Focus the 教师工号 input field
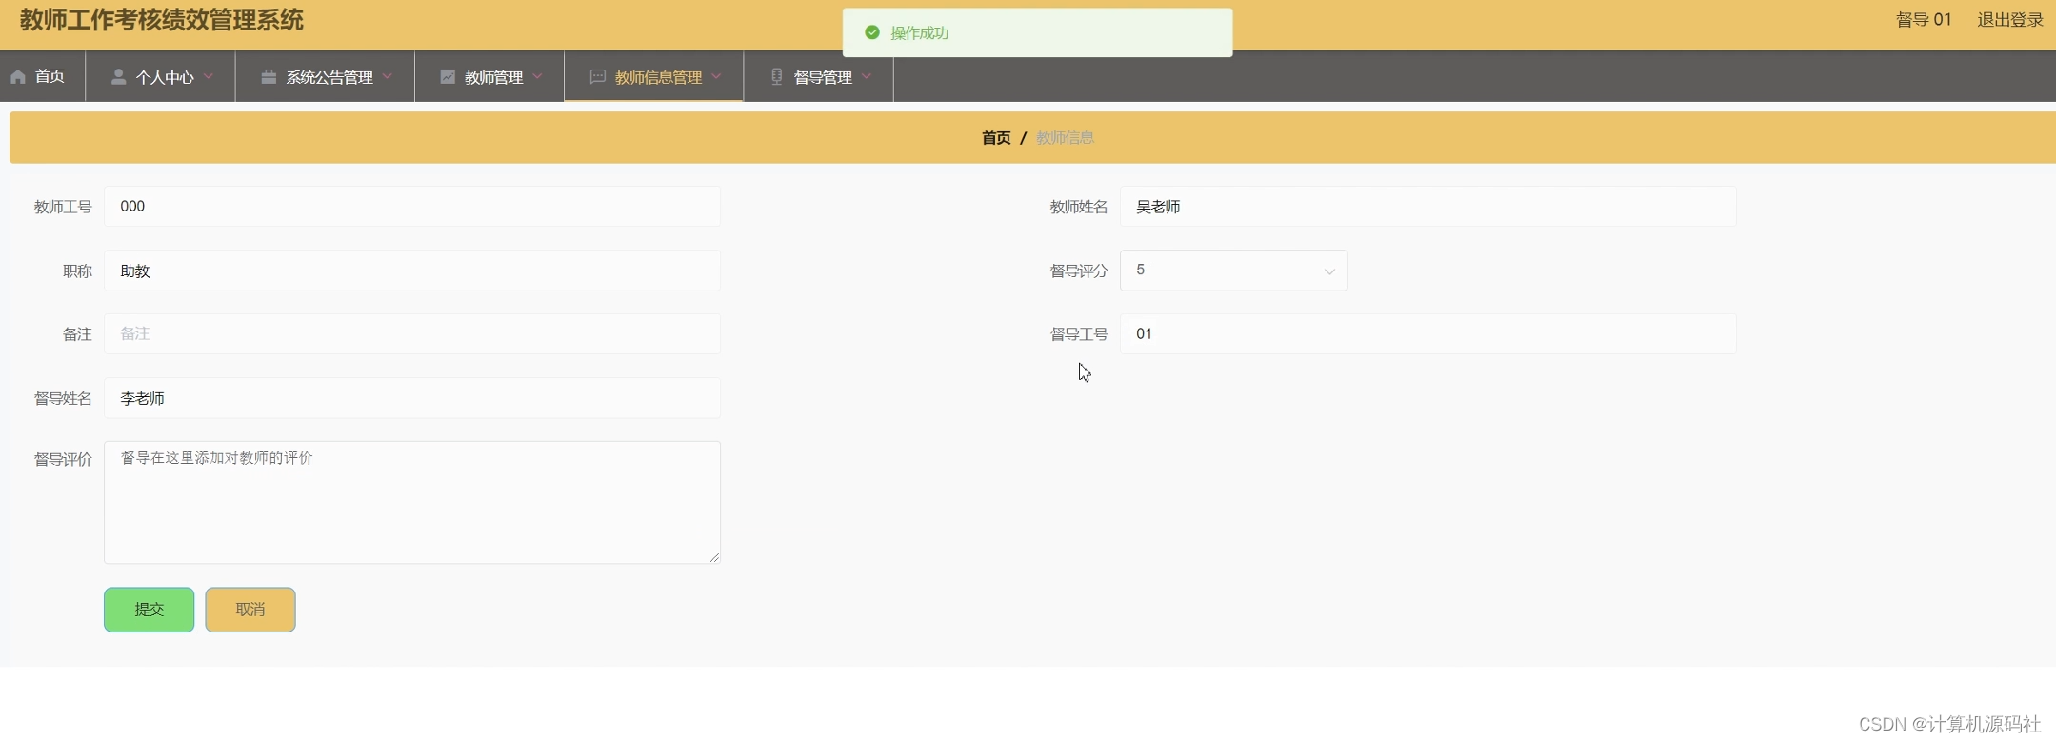The height and width of the screenshot is (742, 2056). 412,207
